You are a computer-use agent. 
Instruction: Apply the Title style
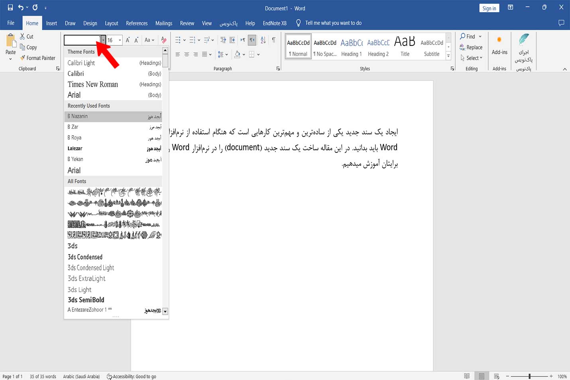(x=405, y=47)
